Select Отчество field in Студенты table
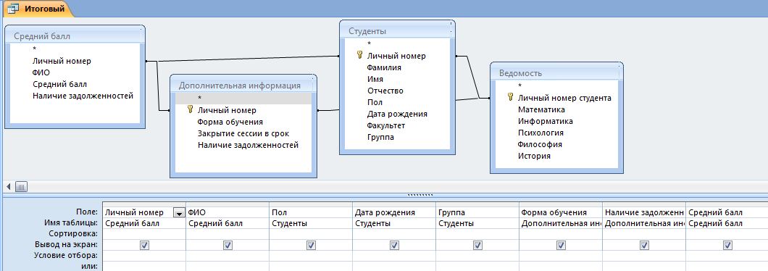Viewport: 768px width, 271px height. tap(385, 91)
